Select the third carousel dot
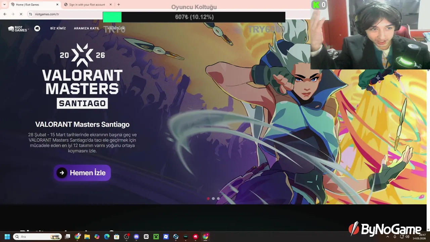430x242 pixels. (x=218, y=199)
